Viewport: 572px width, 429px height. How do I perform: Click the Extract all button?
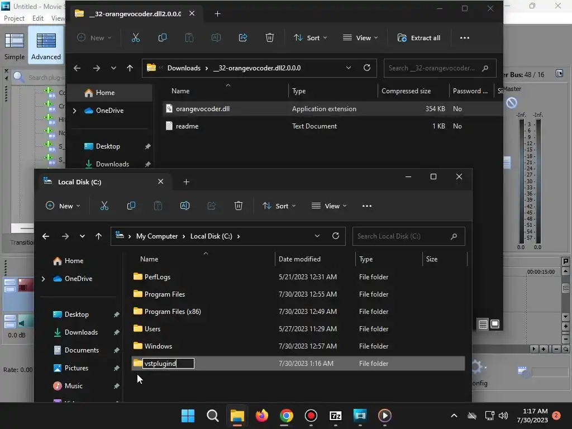coord(419,37)
